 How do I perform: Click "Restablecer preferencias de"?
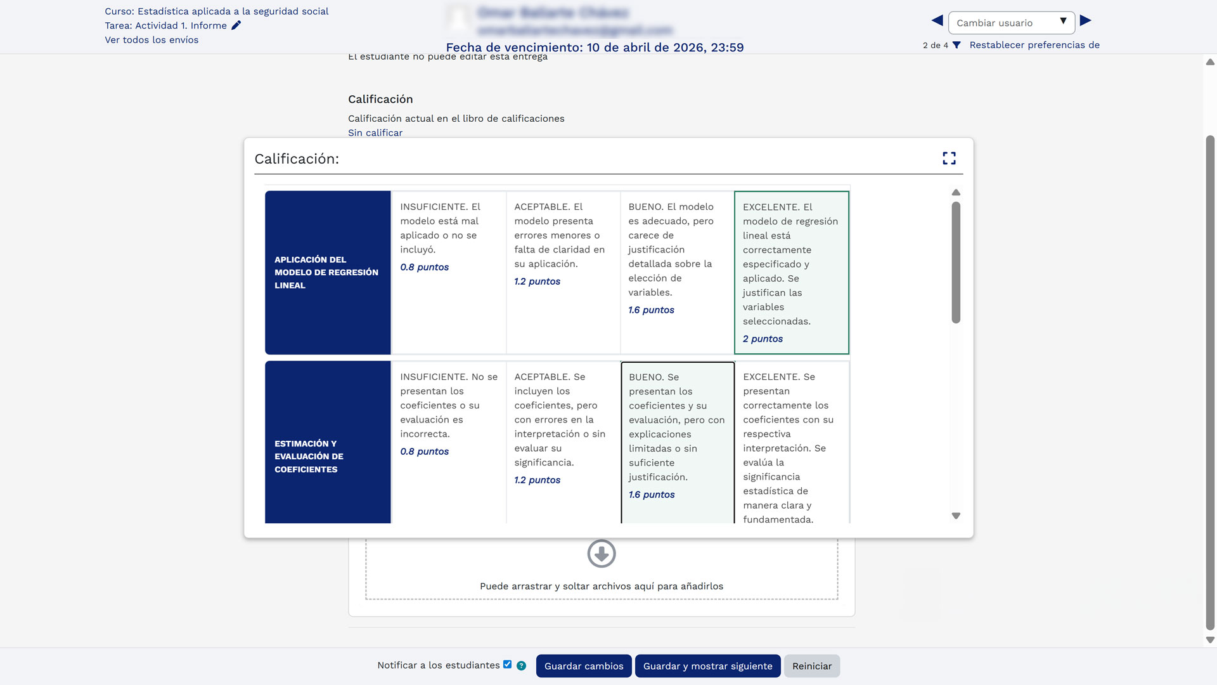[x=1034, y=45]
